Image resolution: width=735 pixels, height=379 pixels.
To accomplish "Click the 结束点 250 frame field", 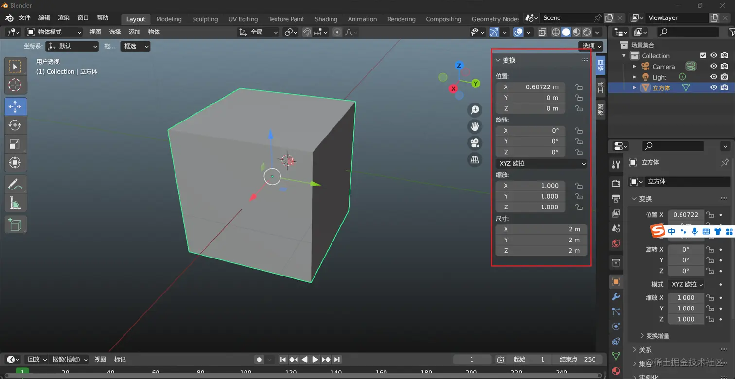I will pos(577,360).
